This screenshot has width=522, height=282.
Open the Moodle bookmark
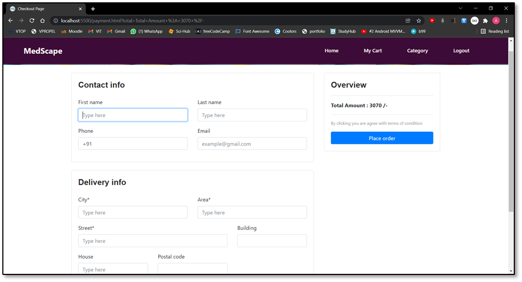pos(72,31)
